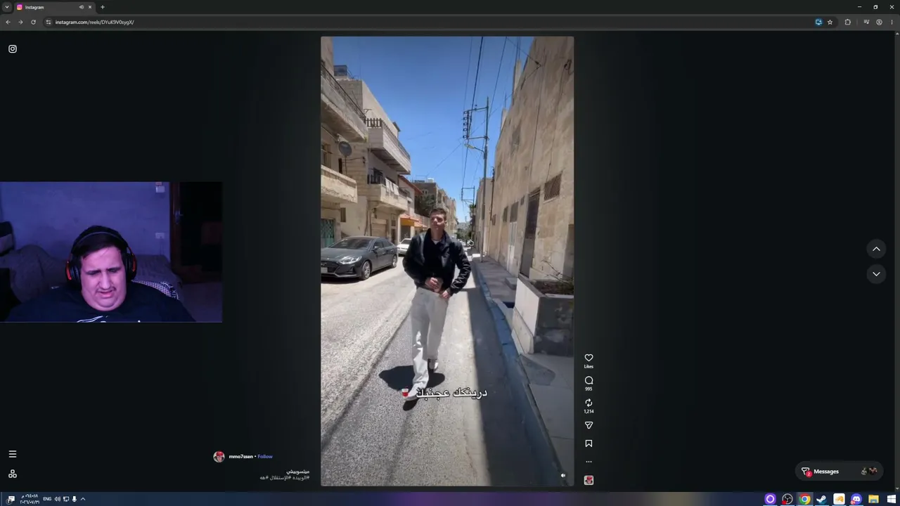Open the mmo7ssen username link
The image size is (900, 506).
(x=240, y=457)
